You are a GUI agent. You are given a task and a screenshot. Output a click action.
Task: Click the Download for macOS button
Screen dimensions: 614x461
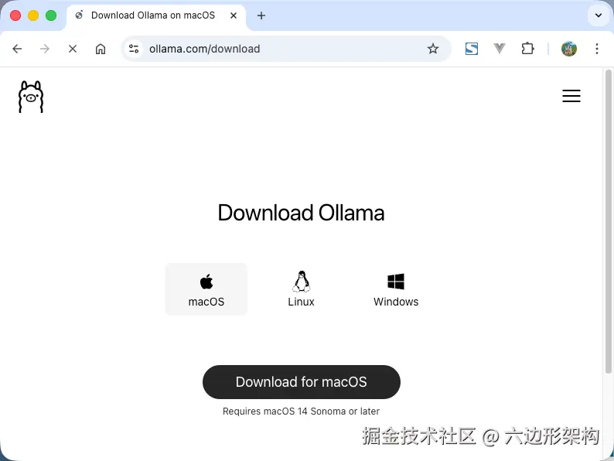tap(302, 382)
